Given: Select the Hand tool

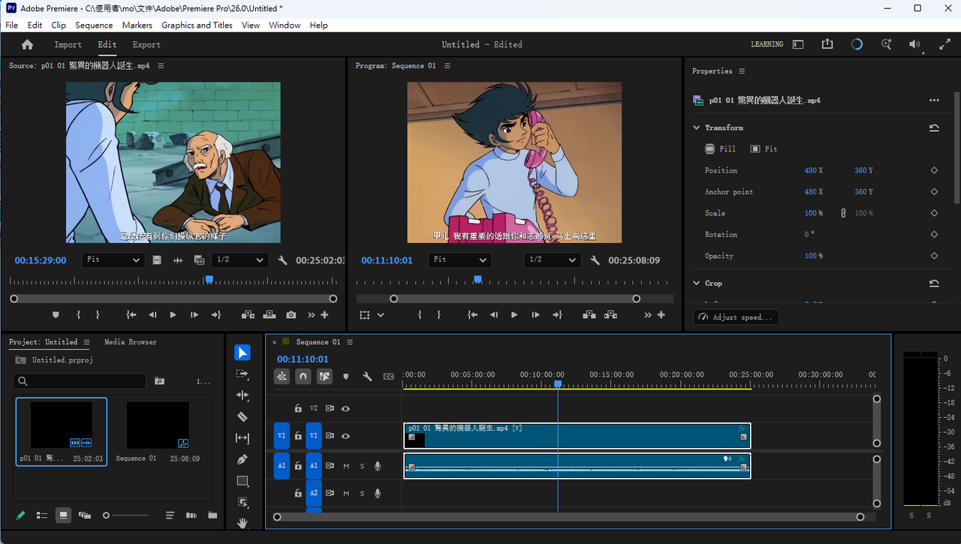Looking at the screenshot, I should (x=242, y=523).
